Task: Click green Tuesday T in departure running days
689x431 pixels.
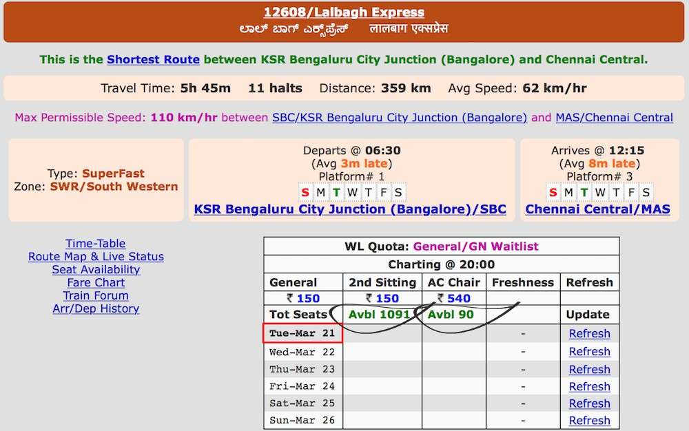Action: (x=336, y=192)
